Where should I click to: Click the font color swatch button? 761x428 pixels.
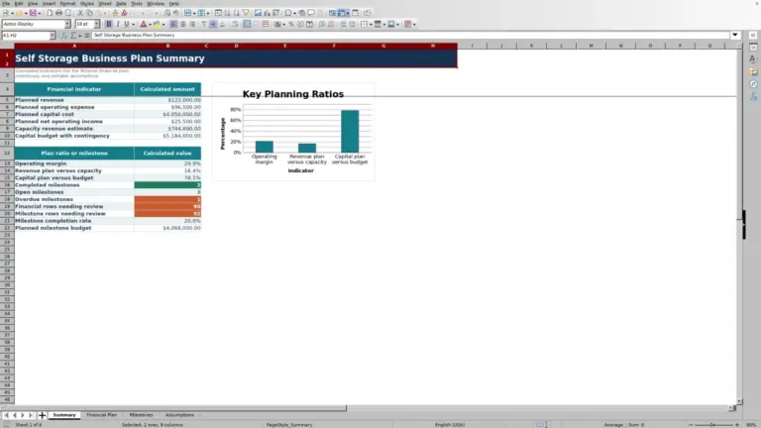pos(143,24)
